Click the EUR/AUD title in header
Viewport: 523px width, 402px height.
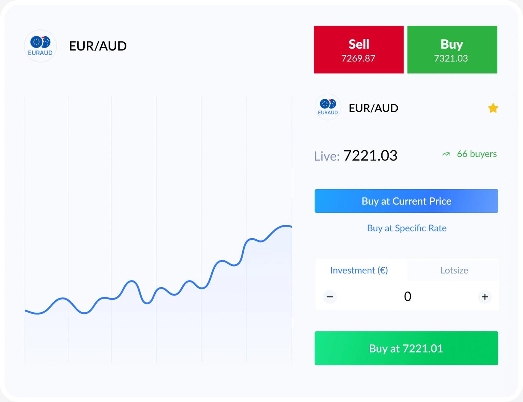point(98,46)
